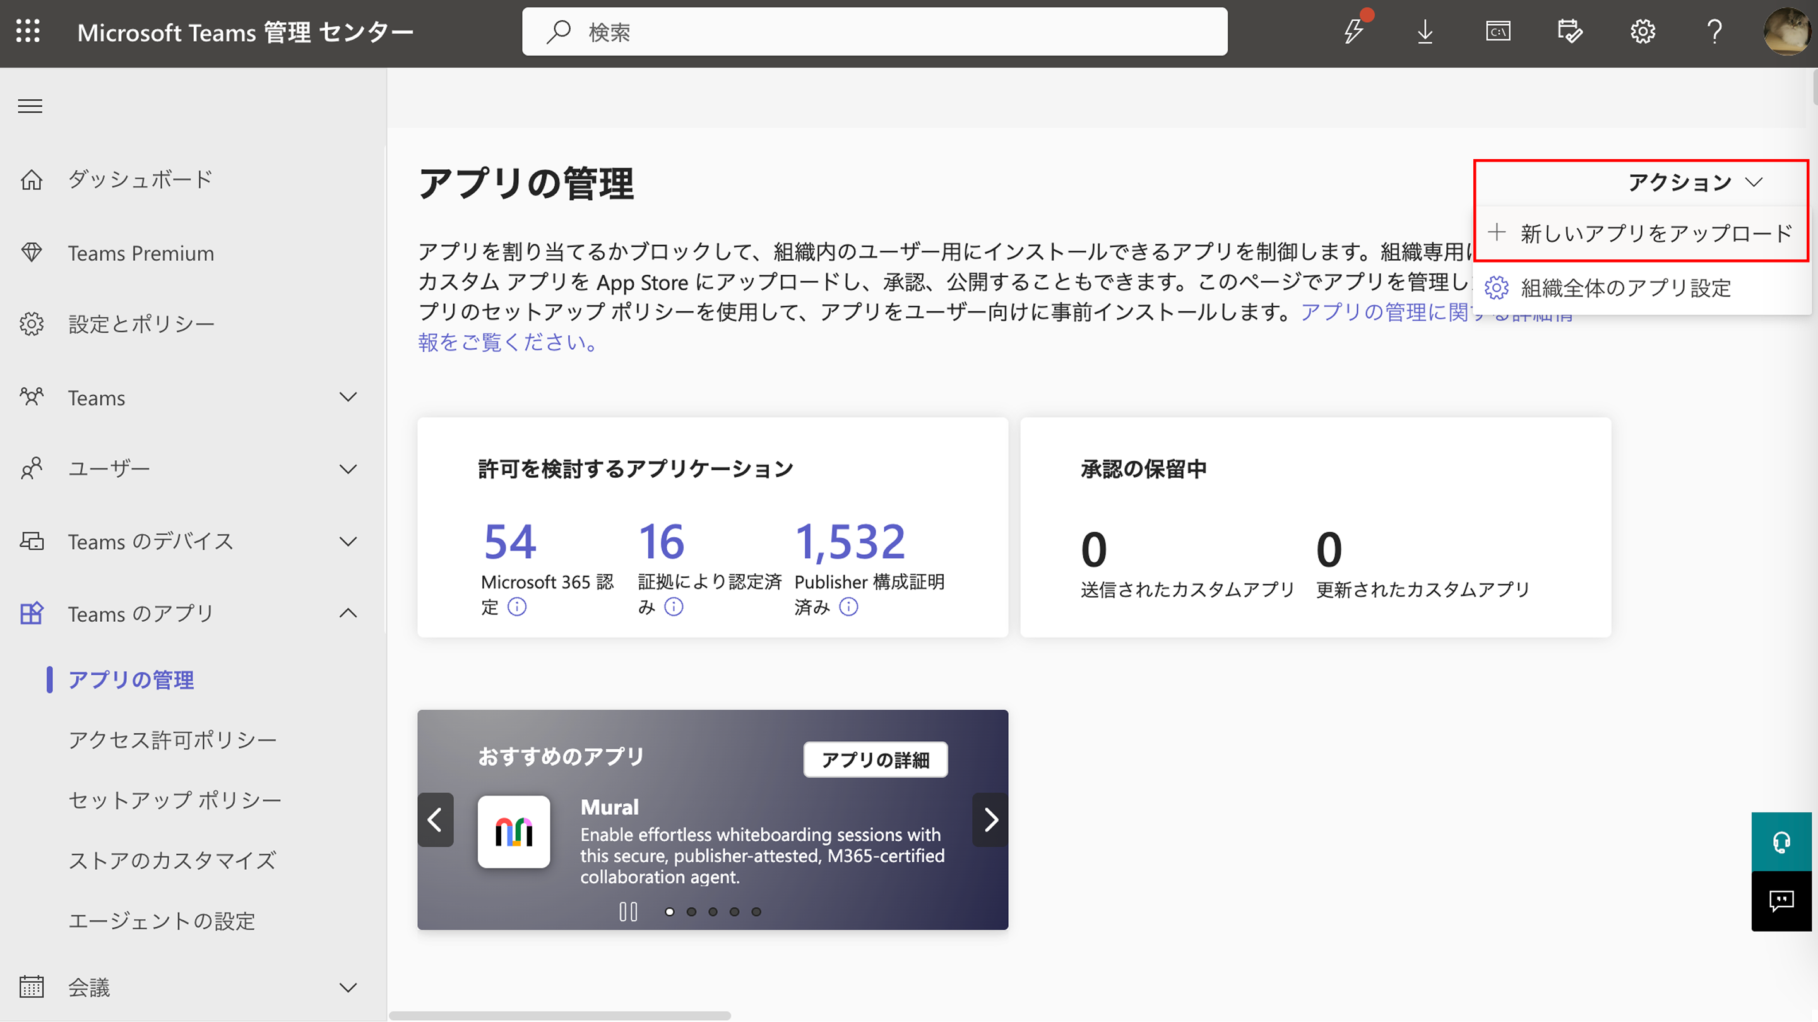Open the feedback speech bubble button
The image size is (1818, 1022).
(x=1781, y=901)
